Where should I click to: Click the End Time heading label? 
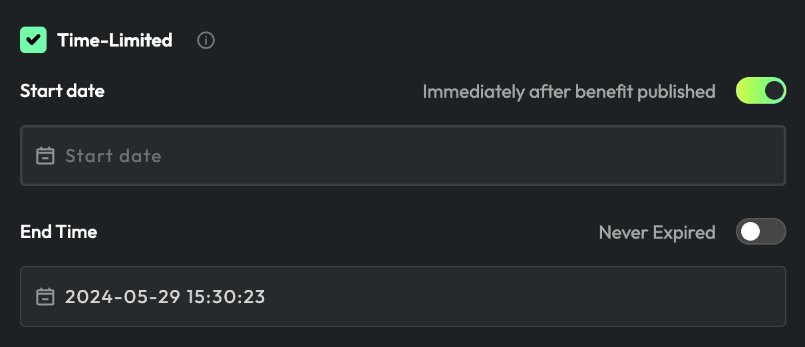coord(59,231)
